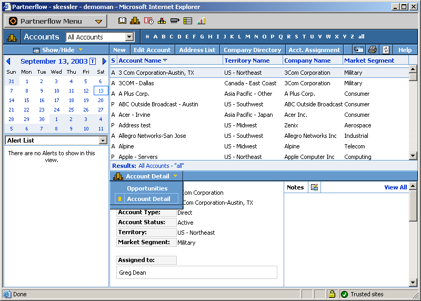The image size is (421, 301).
Task: Click New in the accounts toolbar
Action: (119, 50)
